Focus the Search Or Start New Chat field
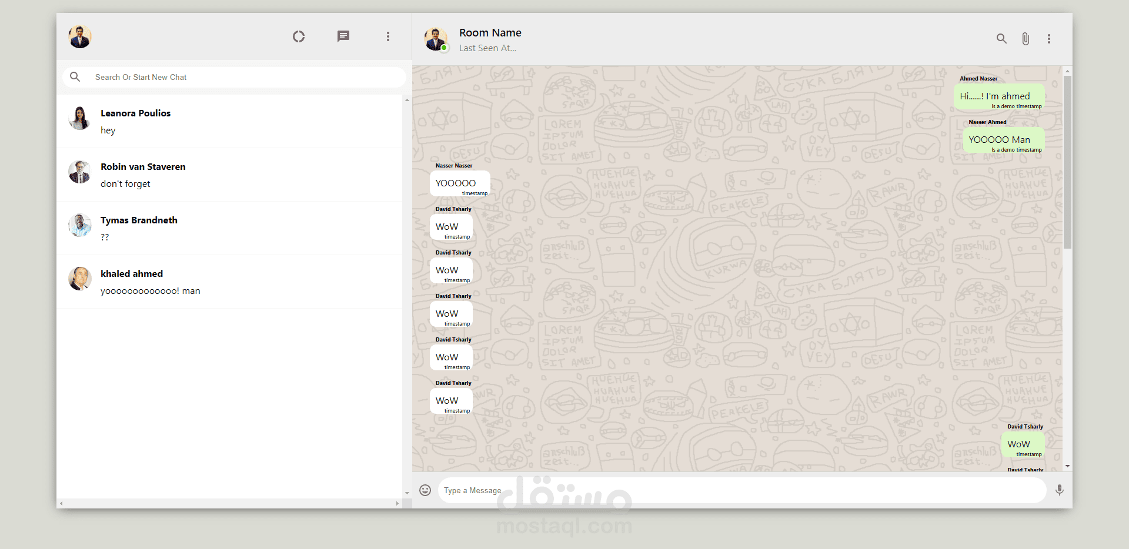The height and width of the screenshot is (549, 1129). click(x=234, y=77)
